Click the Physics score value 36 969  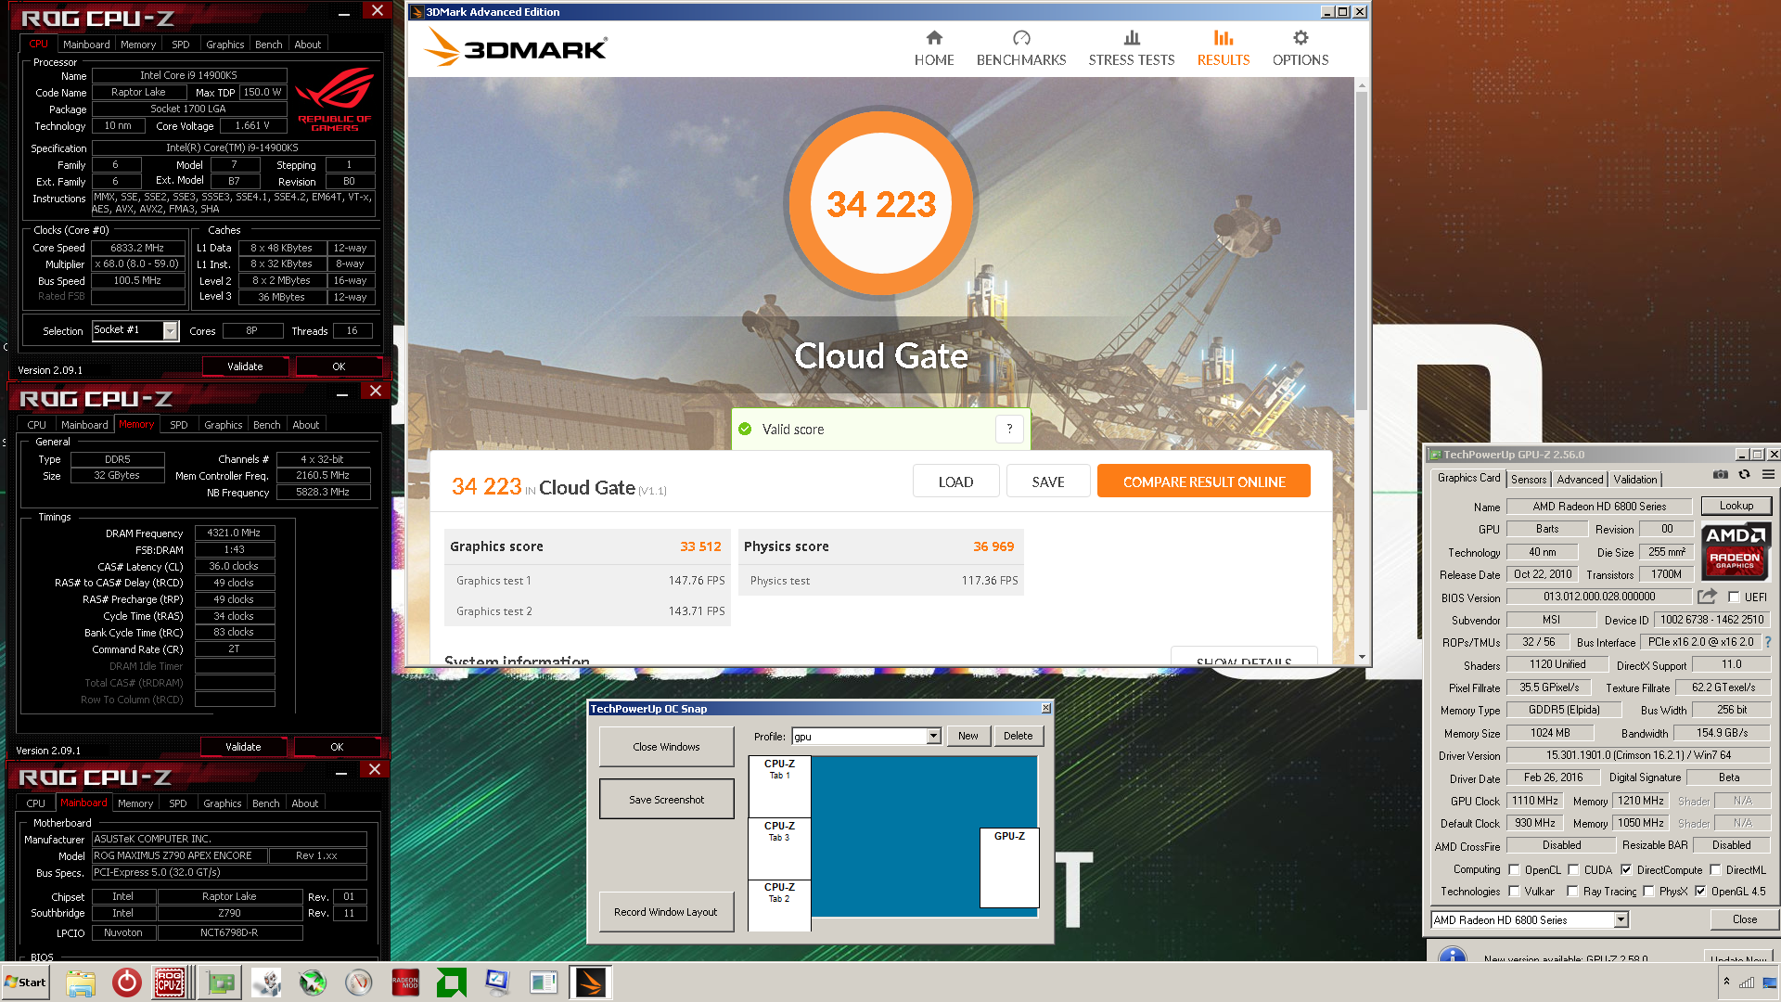(993, 546)
